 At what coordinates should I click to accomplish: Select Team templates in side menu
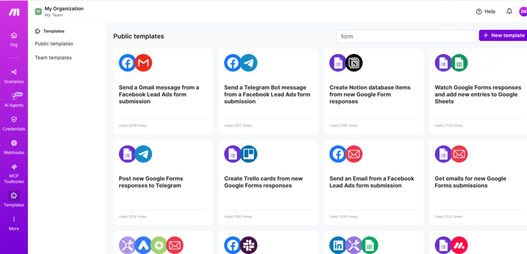click(53, 57)
